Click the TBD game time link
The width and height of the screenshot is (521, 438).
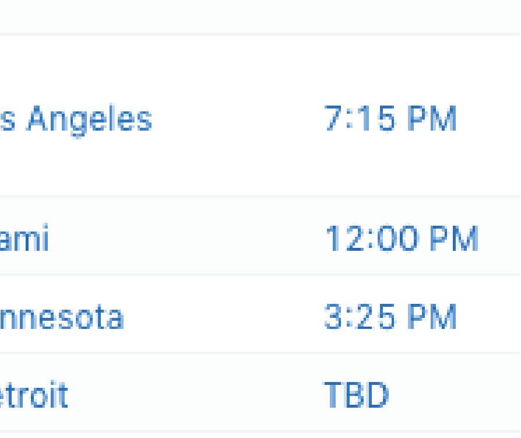(x=357, y=396)
